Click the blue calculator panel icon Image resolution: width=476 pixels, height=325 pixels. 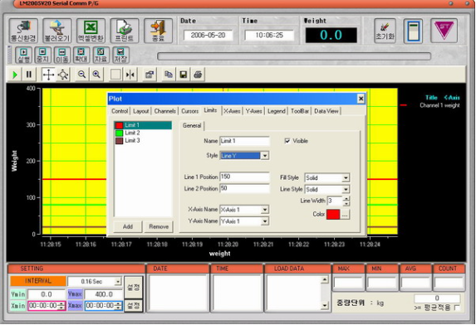point(413,31)
